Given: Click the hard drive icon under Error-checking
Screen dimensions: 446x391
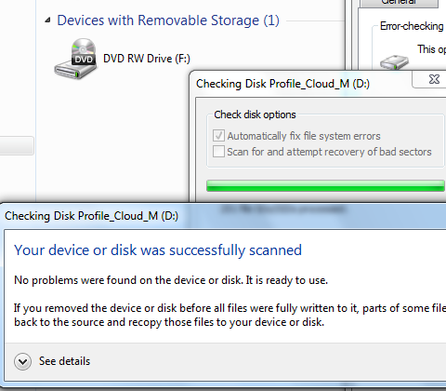Looking at the screenshot, I should [x=394, y=62].
